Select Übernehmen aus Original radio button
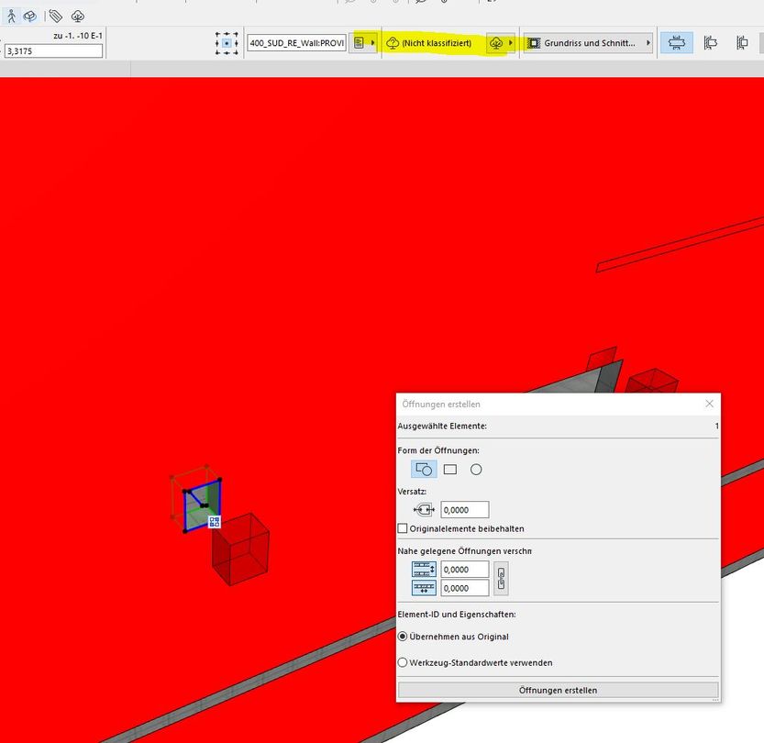The width and height of the screenshot is (764, 743). click(x=403, y=637)
